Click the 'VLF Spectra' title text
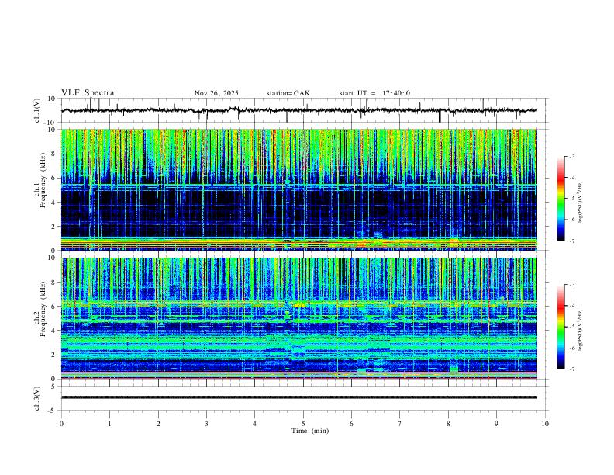 tap(88, 93)
